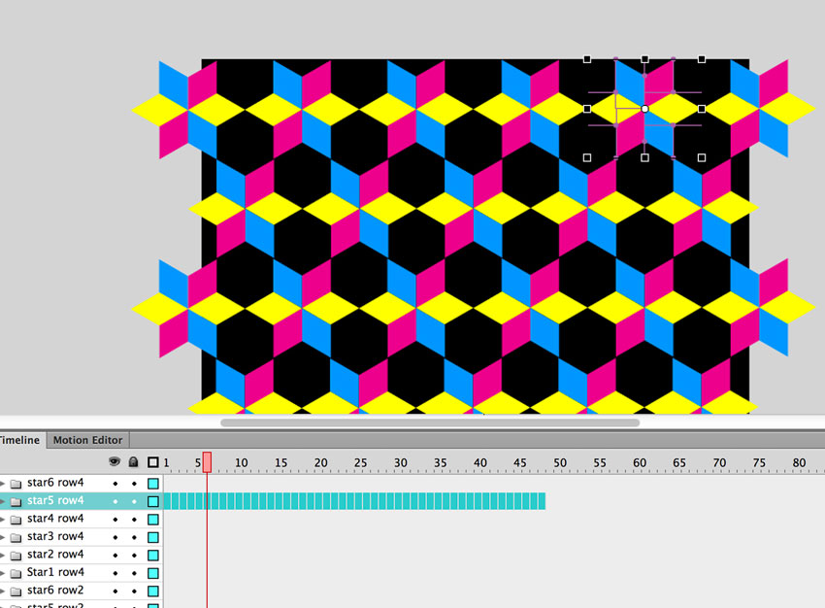This screenshot has height=608, width=825.
Task: Toggle visibility dot of star2 row4 layer
Action: coord(115,556)
